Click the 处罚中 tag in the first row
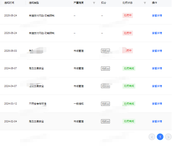Viewport: 184px width, 148px height. [x=128, y=16]
